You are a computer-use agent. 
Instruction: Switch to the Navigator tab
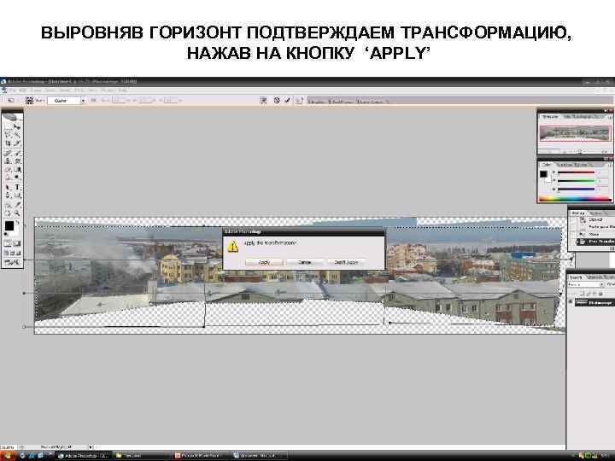[550, 117]
